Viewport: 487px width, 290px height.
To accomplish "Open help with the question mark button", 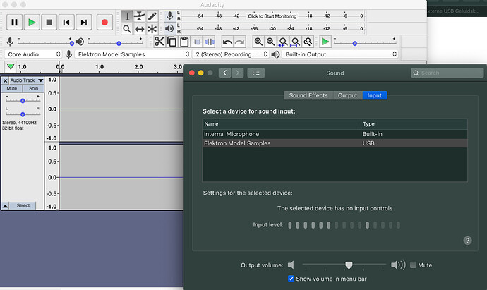I will click(467, 241).
